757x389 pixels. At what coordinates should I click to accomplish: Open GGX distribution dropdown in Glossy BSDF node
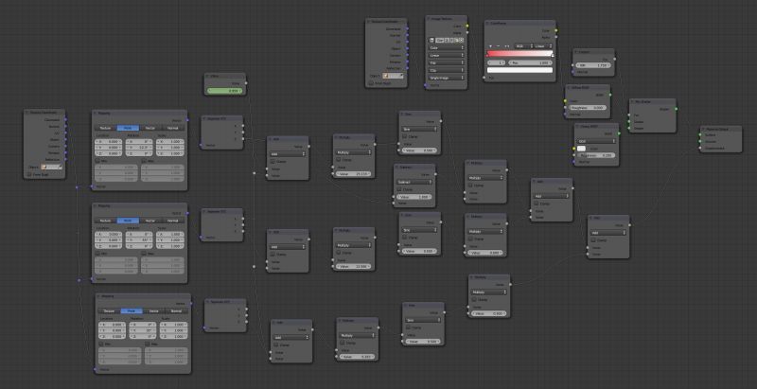(x=596, y=141)
